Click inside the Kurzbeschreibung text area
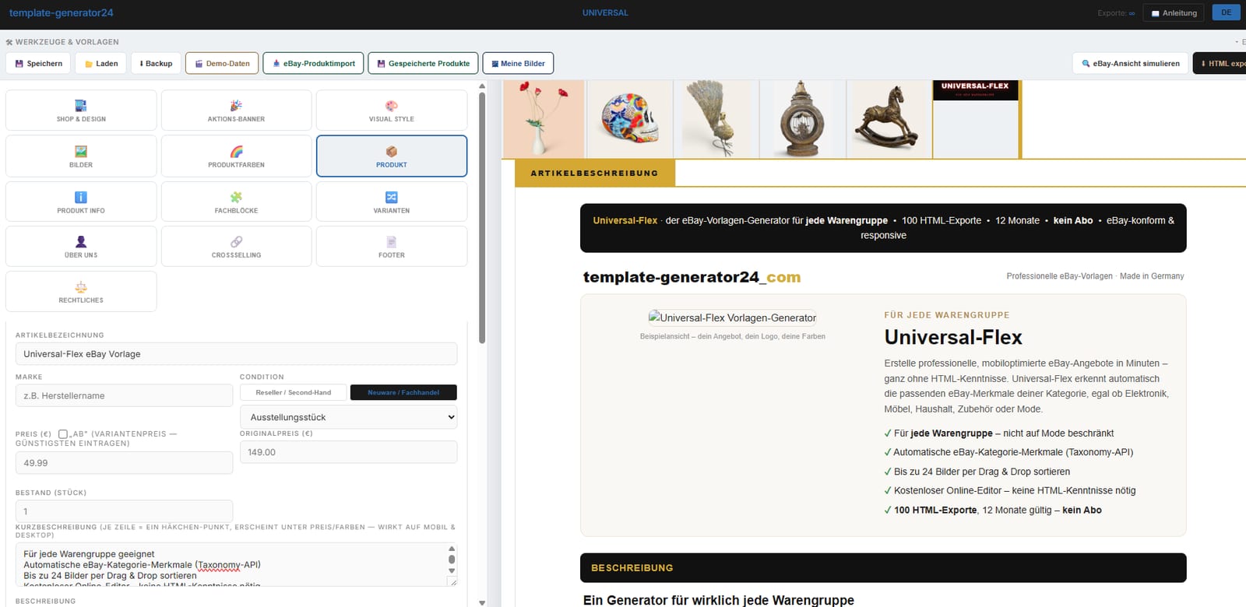The width and height of the screenshot is (1246, 607). 231,564
